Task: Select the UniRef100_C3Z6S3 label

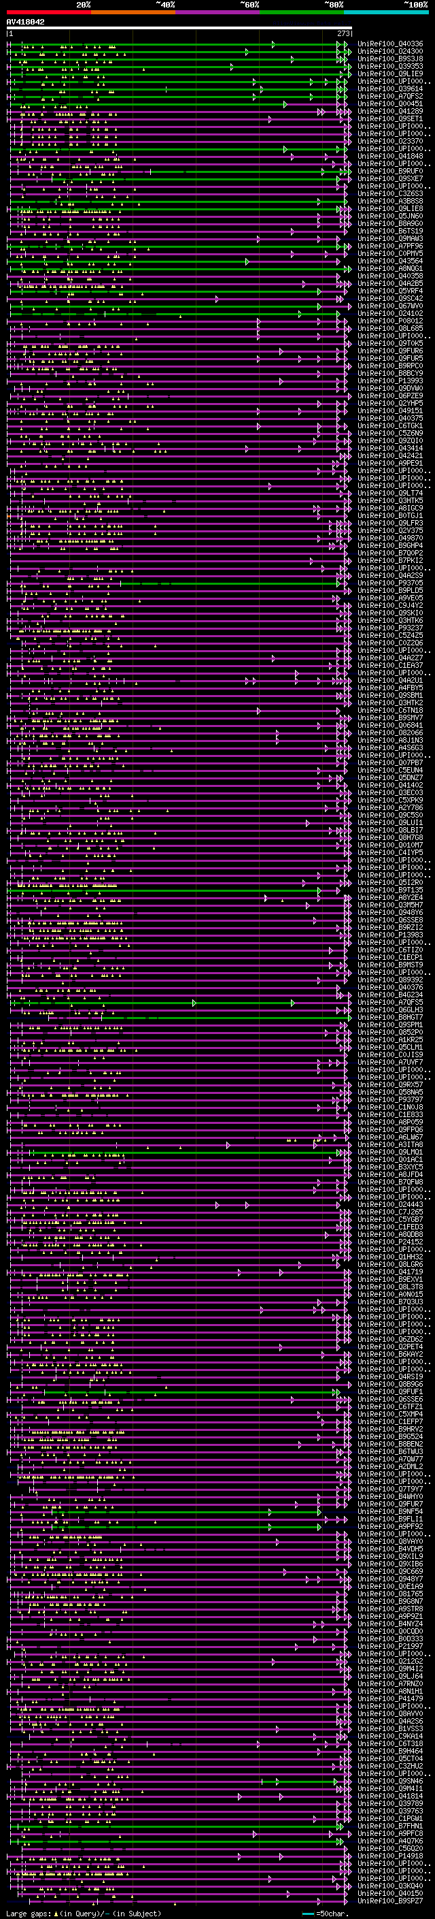Action: [x=390, y=194]
